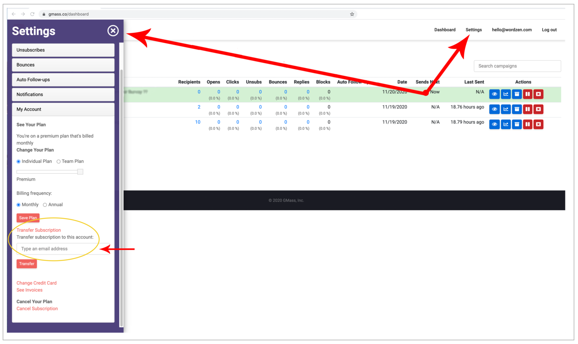Click the Save Plan button
The height and width of the screenshot is (344, 578).
tap(28, 218)
